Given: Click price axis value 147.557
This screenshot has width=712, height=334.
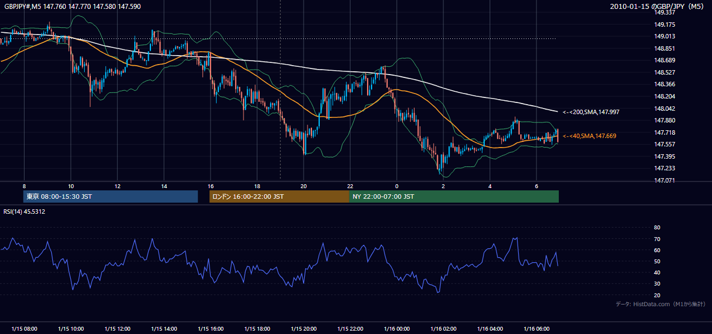Looking at the screenshot, I should point(665,144).
